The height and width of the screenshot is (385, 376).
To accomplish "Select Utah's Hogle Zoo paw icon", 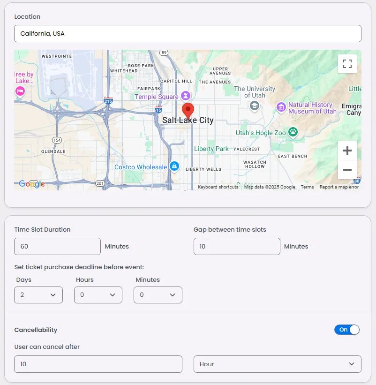I will tap(293, 132).
